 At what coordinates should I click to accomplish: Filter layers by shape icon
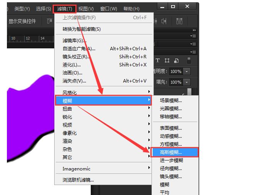[x=167, y=61]
